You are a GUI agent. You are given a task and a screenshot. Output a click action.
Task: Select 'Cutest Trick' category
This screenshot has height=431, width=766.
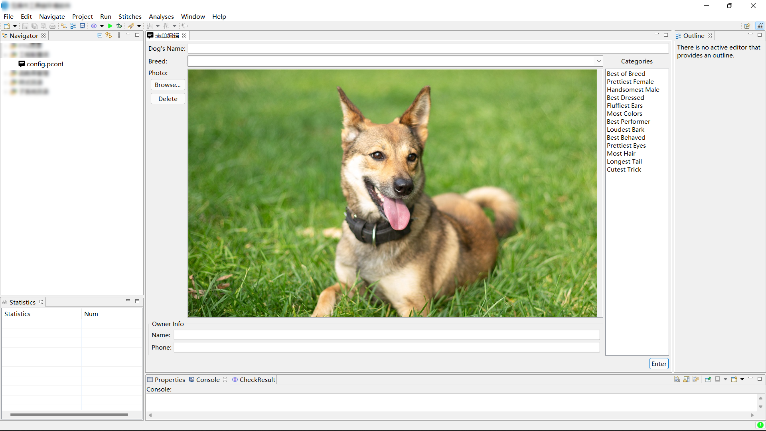pos(624,169)
